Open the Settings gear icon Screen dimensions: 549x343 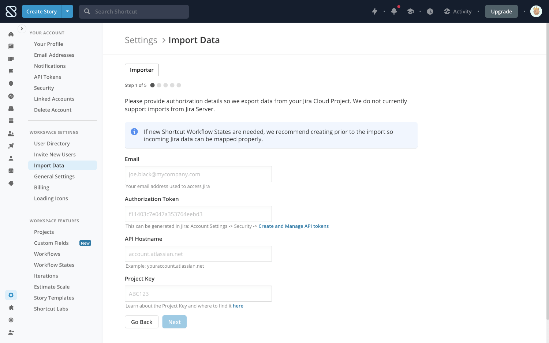pyautogui.click(x=11, y=295)
